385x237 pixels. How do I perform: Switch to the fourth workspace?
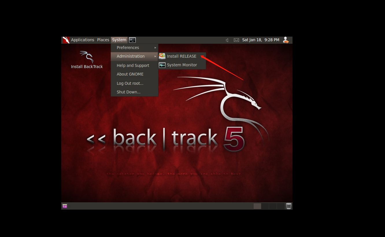281,206
